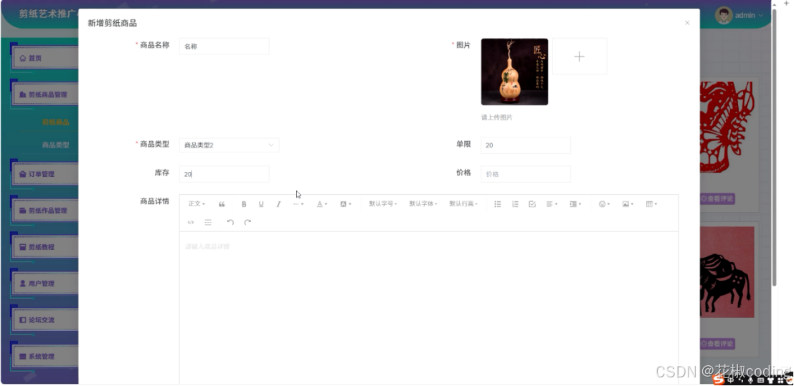Toggle bold formatting
The width and height of the screenshot is (794, 386).
[x=244, y=204]
